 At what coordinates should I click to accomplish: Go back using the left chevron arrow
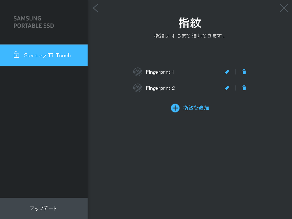coord(96,8)
